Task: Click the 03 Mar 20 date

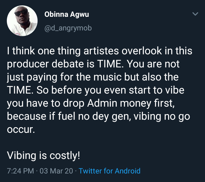Action: click(x=56, y=171)
